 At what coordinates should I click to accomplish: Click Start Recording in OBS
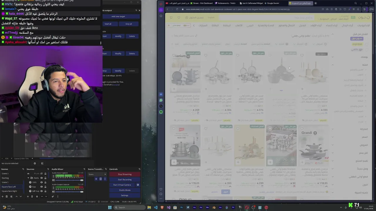pos(125,180)
